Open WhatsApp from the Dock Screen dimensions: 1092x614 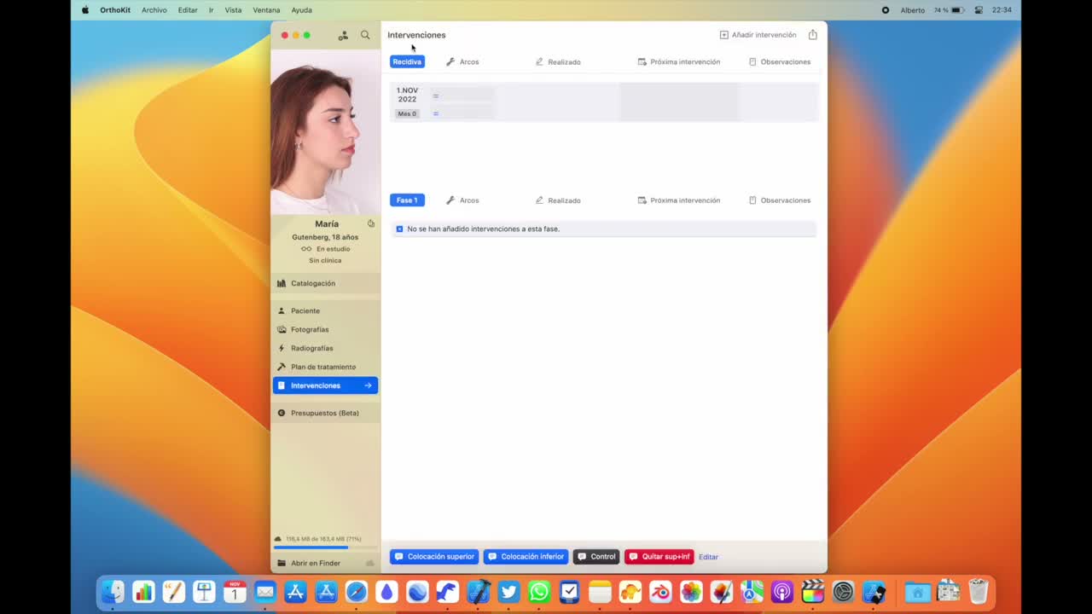(x=539, y=591)
